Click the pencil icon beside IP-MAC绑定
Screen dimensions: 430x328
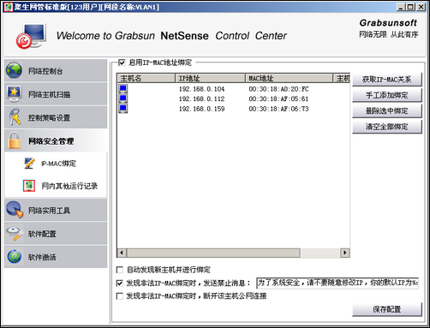point(29,163)
